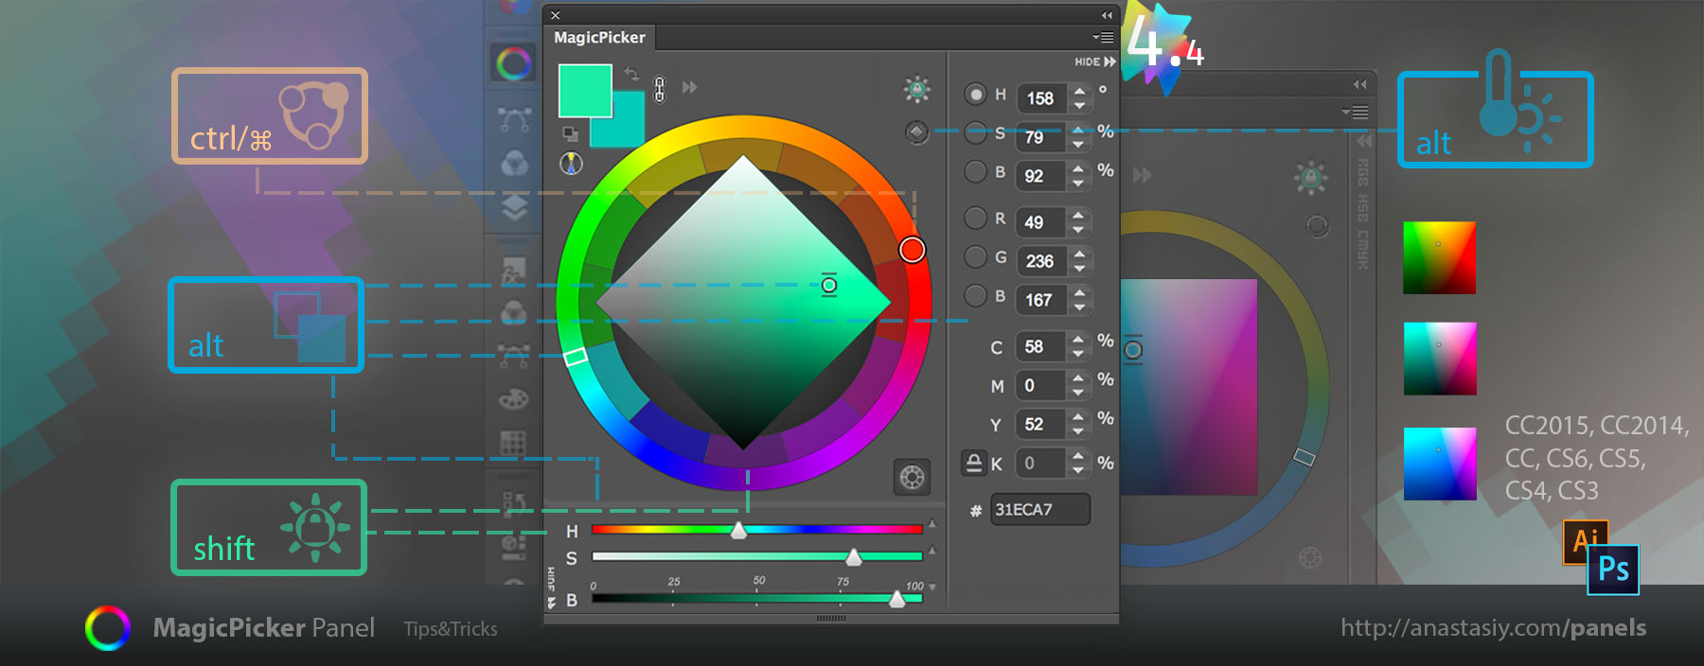This screenshot has width=1704, height=666.
Task: Select the blue B radio button below G
Action: pyautogui.click(x=975, y=296)
